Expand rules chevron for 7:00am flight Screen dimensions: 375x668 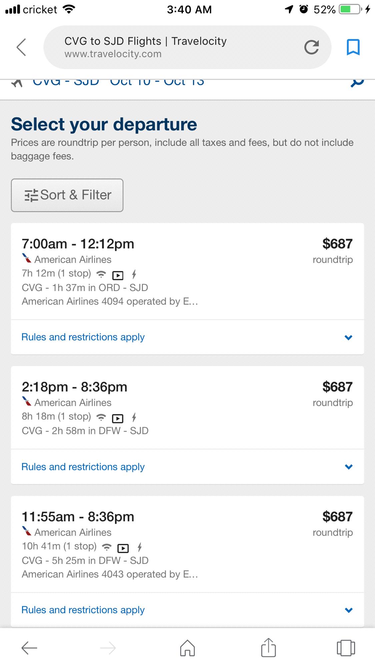point(348,337)
